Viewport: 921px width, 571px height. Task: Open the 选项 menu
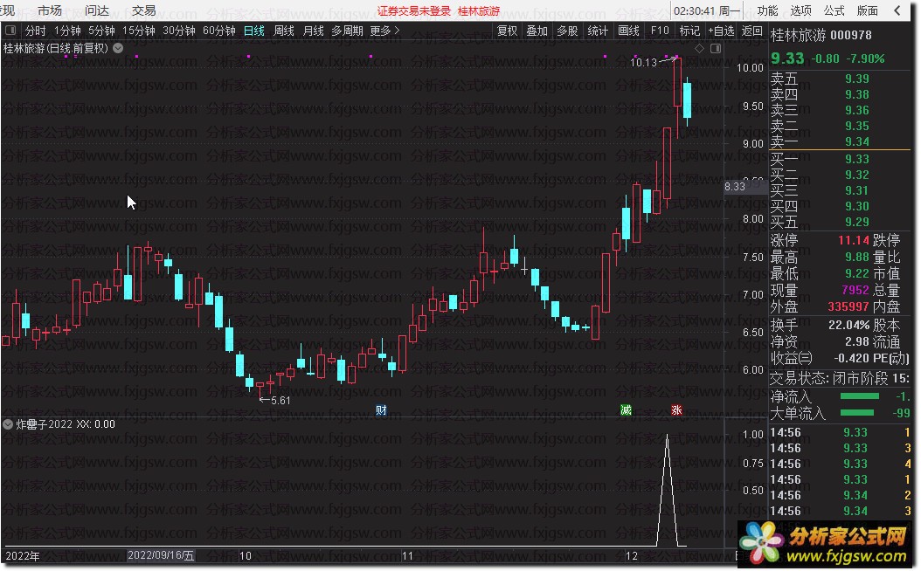pos(800,10)
